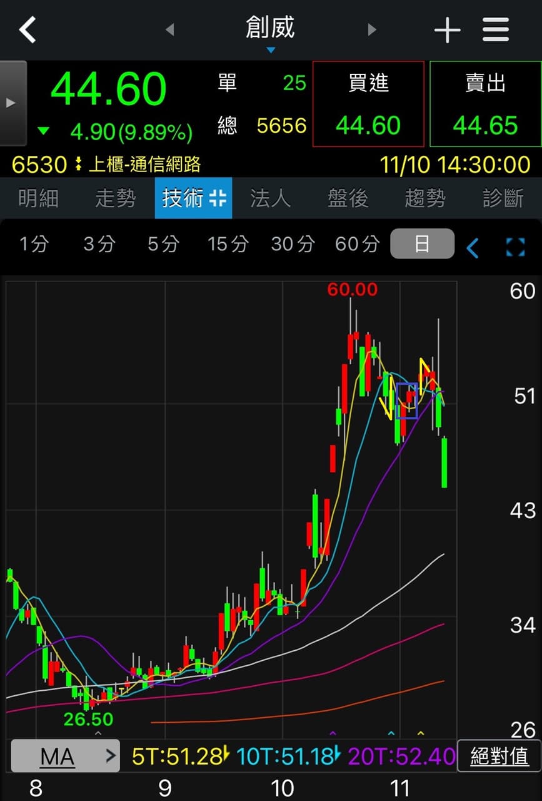The width and height of the screenshot is (542, 801).
Task: Tap the 20T:52.40 moving average value
Action: click(402, 757)
